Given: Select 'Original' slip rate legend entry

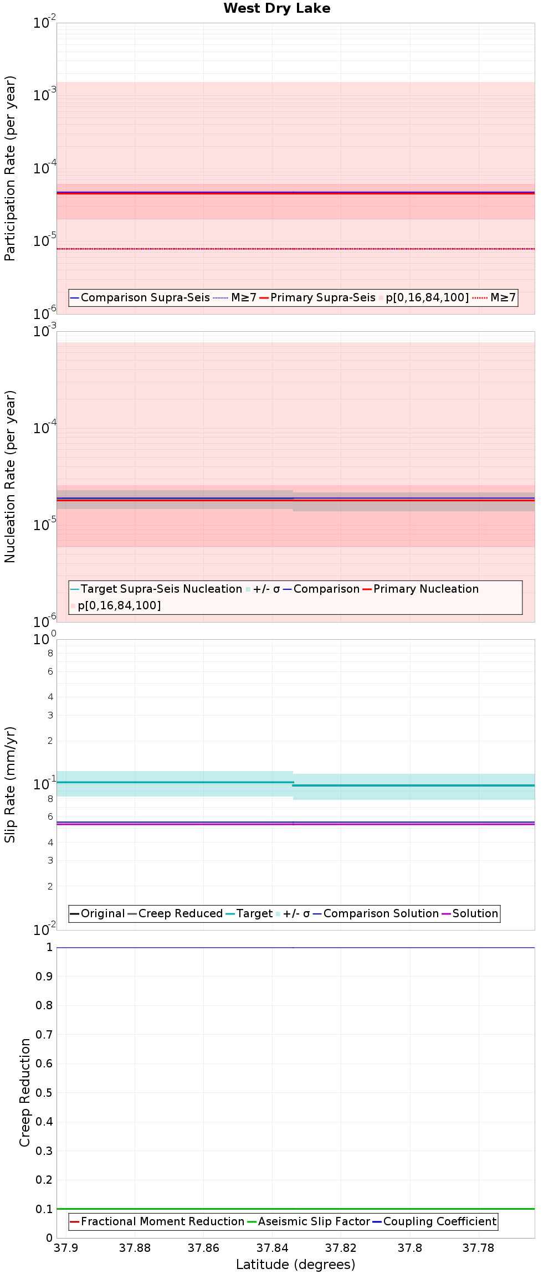Looking at the screenshot, I should coord(98,913).
